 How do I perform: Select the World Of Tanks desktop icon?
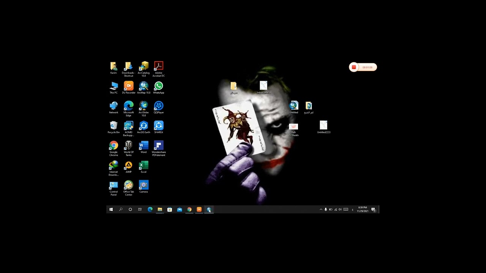(128, 148)
